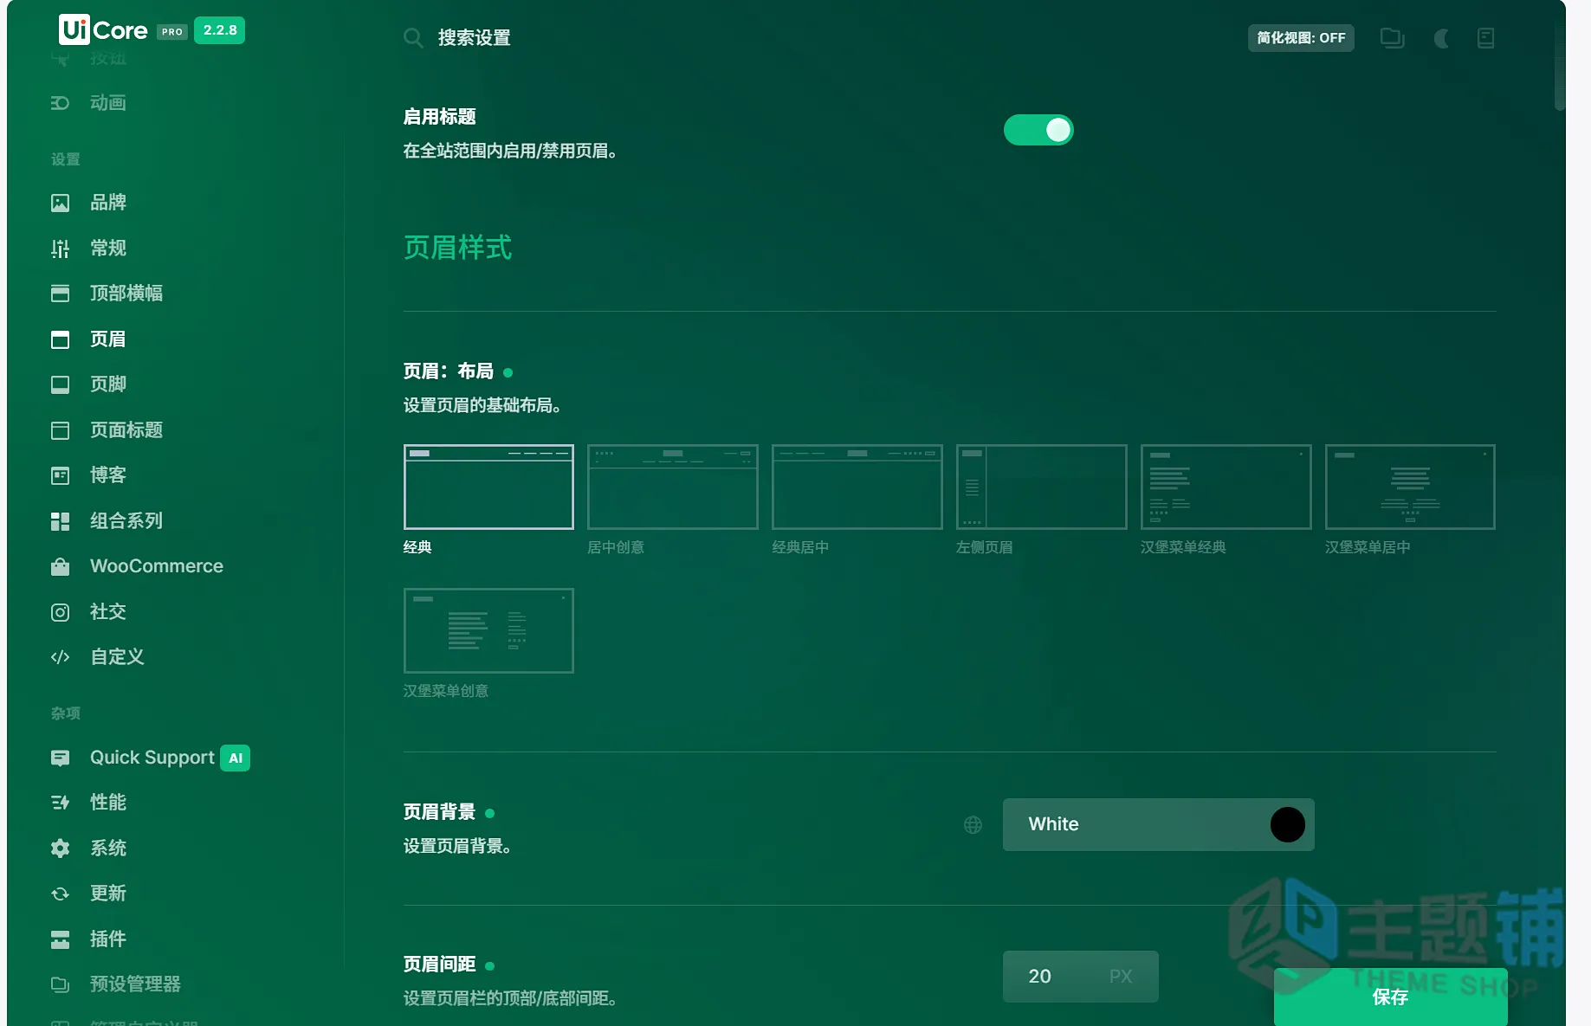Click the search magnifier icon
1591x1026 pixels.
tap(413, 38)
